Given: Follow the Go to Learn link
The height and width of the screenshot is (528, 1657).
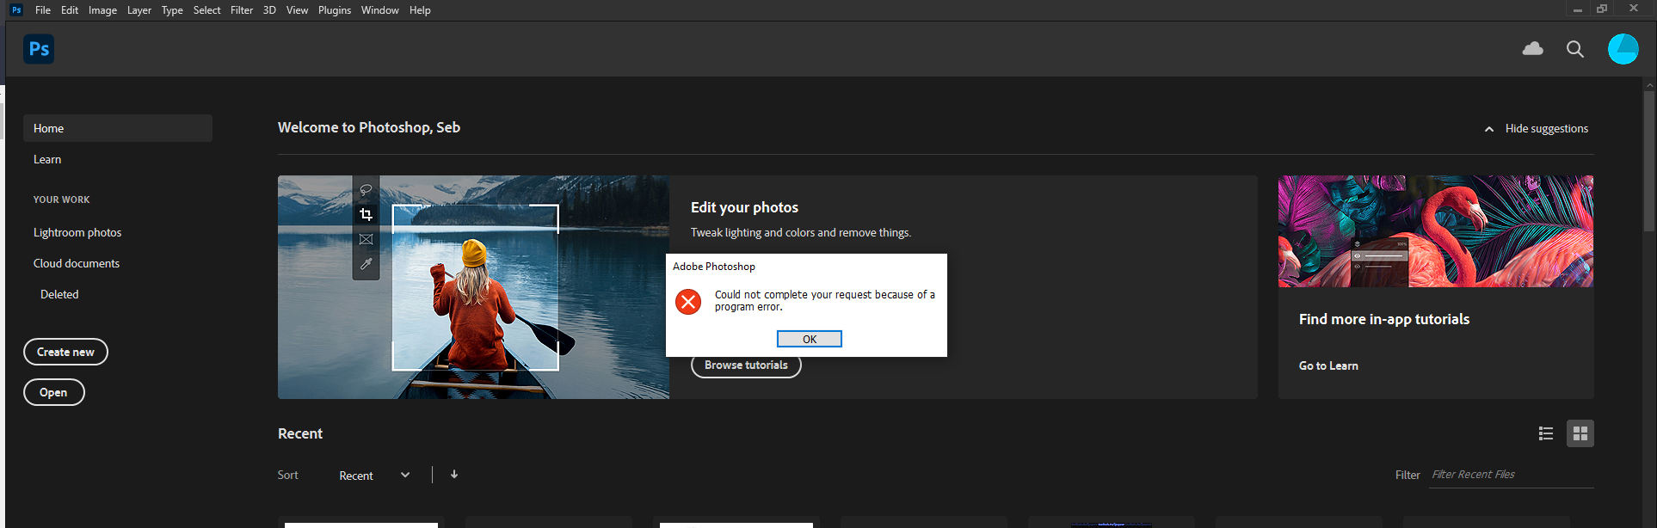Looking at the screenshot, I should click(x=1328, y=365).
